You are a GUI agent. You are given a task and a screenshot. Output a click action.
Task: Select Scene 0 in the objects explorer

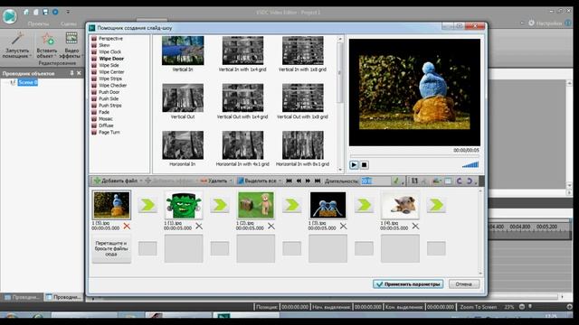(28, 82)
